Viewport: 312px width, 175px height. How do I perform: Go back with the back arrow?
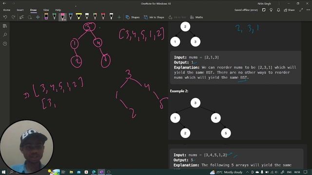point(4,3)
